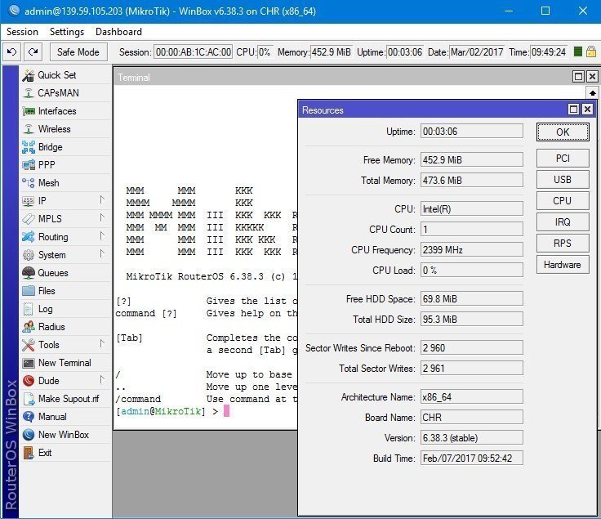The image size is (601, 519).
Task: Expand the IP submenu arrow
Action: tap(102, 200)
